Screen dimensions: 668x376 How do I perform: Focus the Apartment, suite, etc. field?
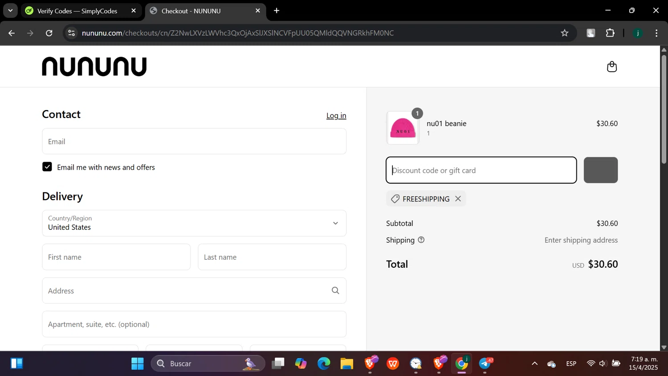click(x=194, y=324)
